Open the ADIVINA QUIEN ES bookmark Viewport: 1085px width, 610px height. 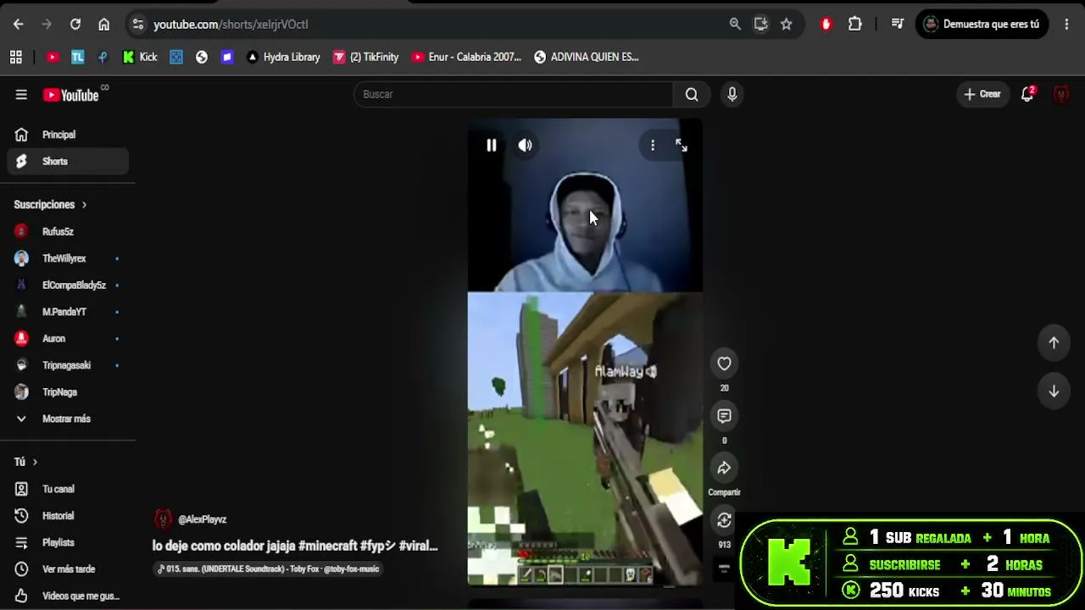pos(587,58)
